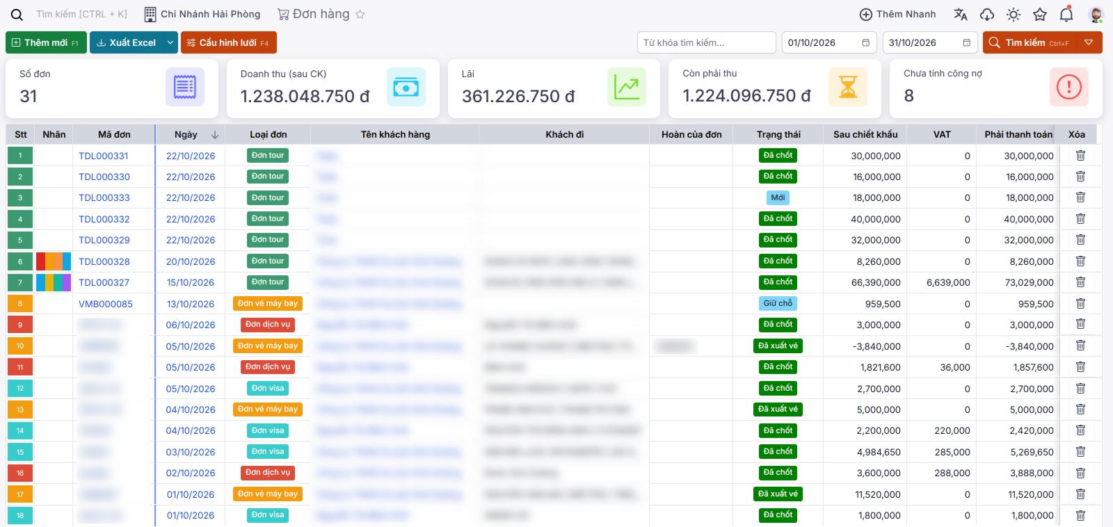This screenshot has height=527, width=1113.
Task: Click color labels on order TDL000328
Action: [x=54, y=261]
